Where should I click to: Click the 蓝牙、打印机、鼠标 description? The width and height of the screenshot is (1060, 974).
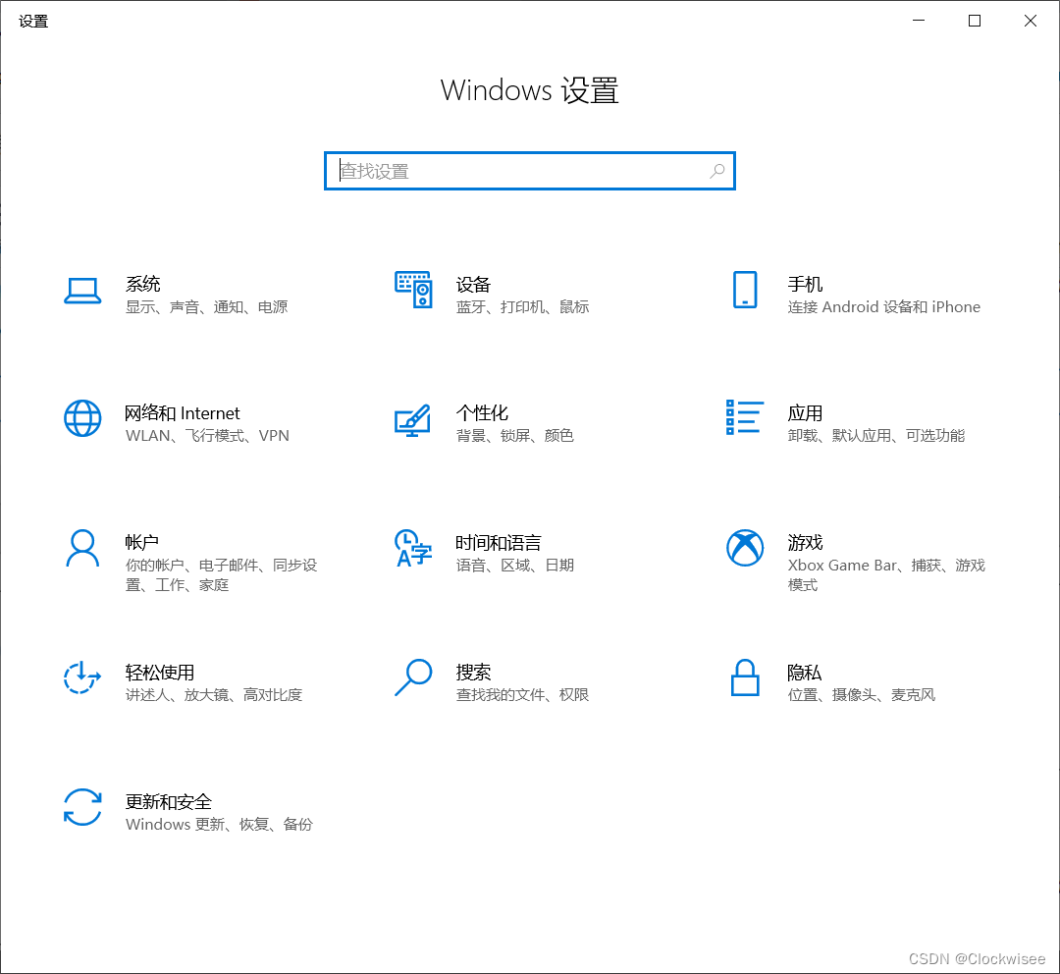tap(522, 307)
